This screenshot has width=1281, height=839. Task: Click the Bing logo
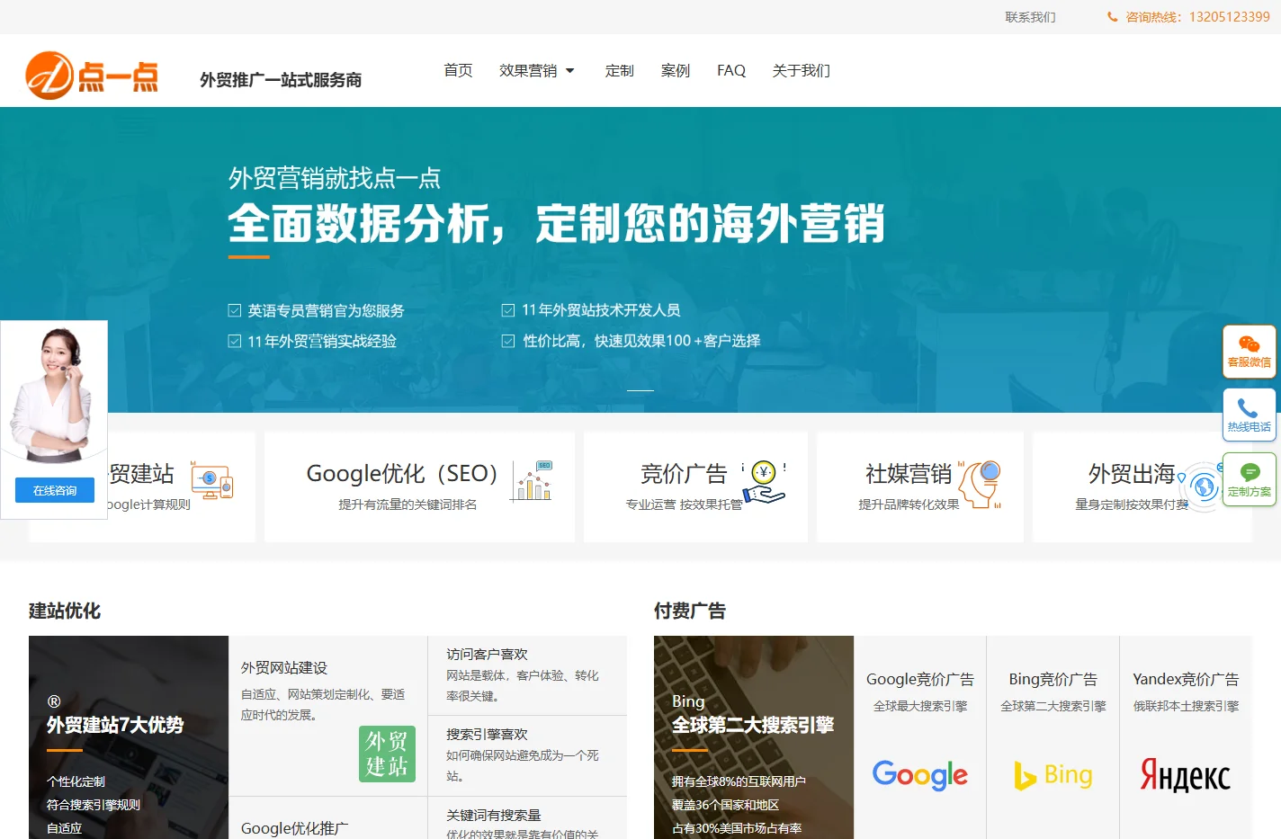point(1053,775)
